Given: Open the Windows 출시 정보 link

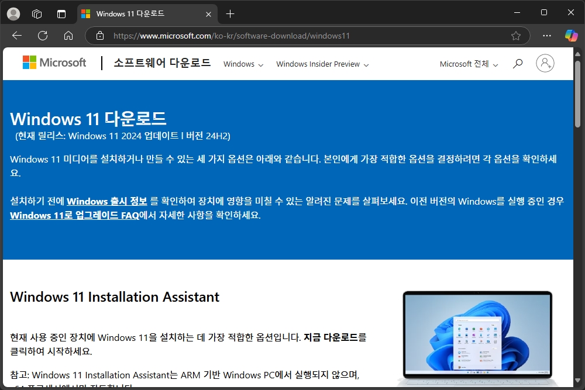Looking at the screenshot, I should 106,201.
